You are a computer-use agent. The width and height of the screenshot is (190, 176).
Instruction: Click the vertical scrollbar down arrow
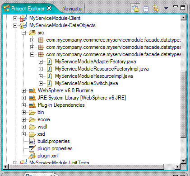pos(184,161)
